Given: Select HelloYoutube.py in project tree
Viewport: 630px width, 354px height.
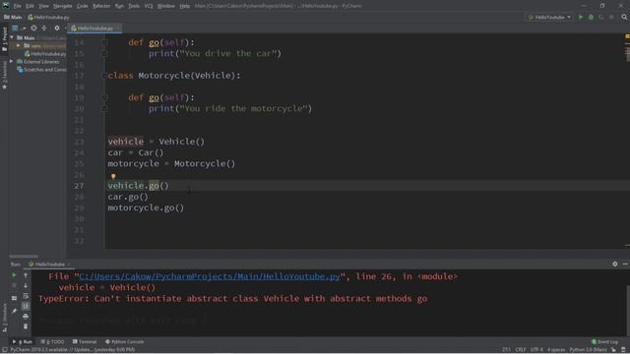Looking at the screenshot, I should click(45, 54).
